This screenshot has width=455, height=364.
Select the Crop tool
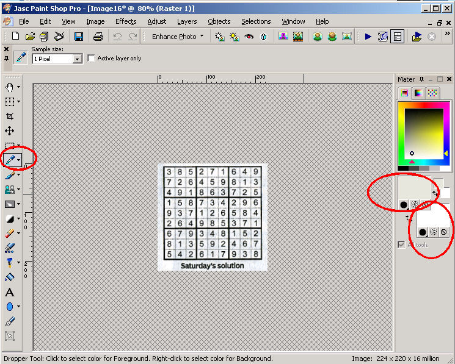[10, 116]
